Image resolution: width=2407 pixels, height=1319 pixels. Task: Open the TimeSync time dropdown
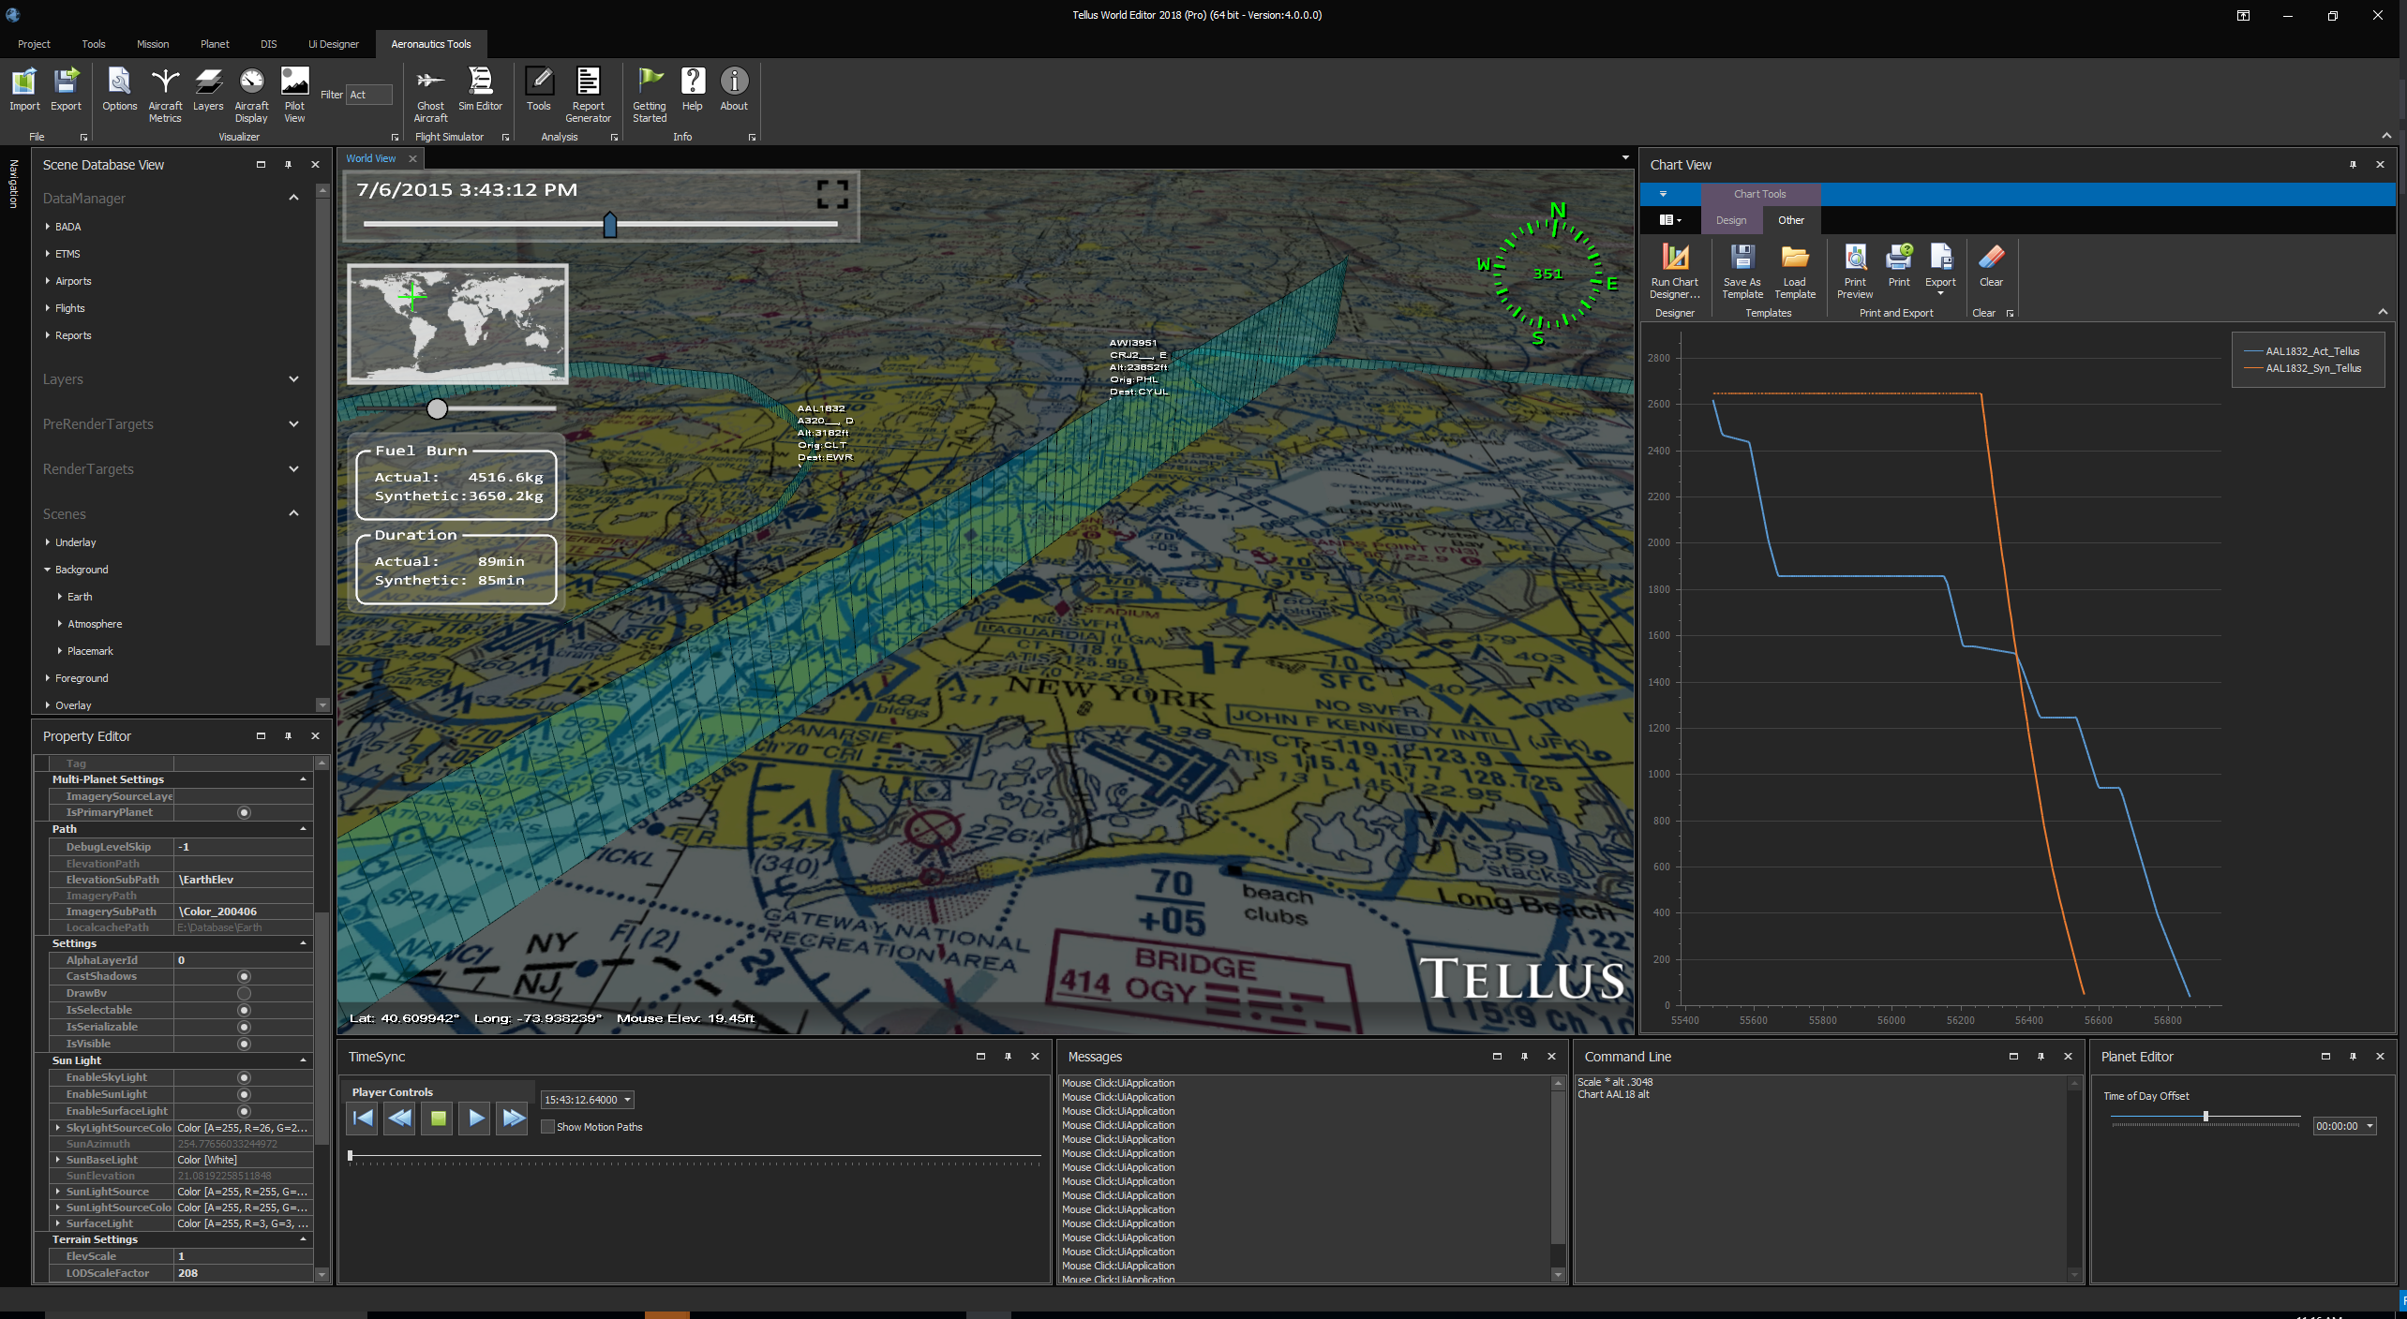[627, 1100]
